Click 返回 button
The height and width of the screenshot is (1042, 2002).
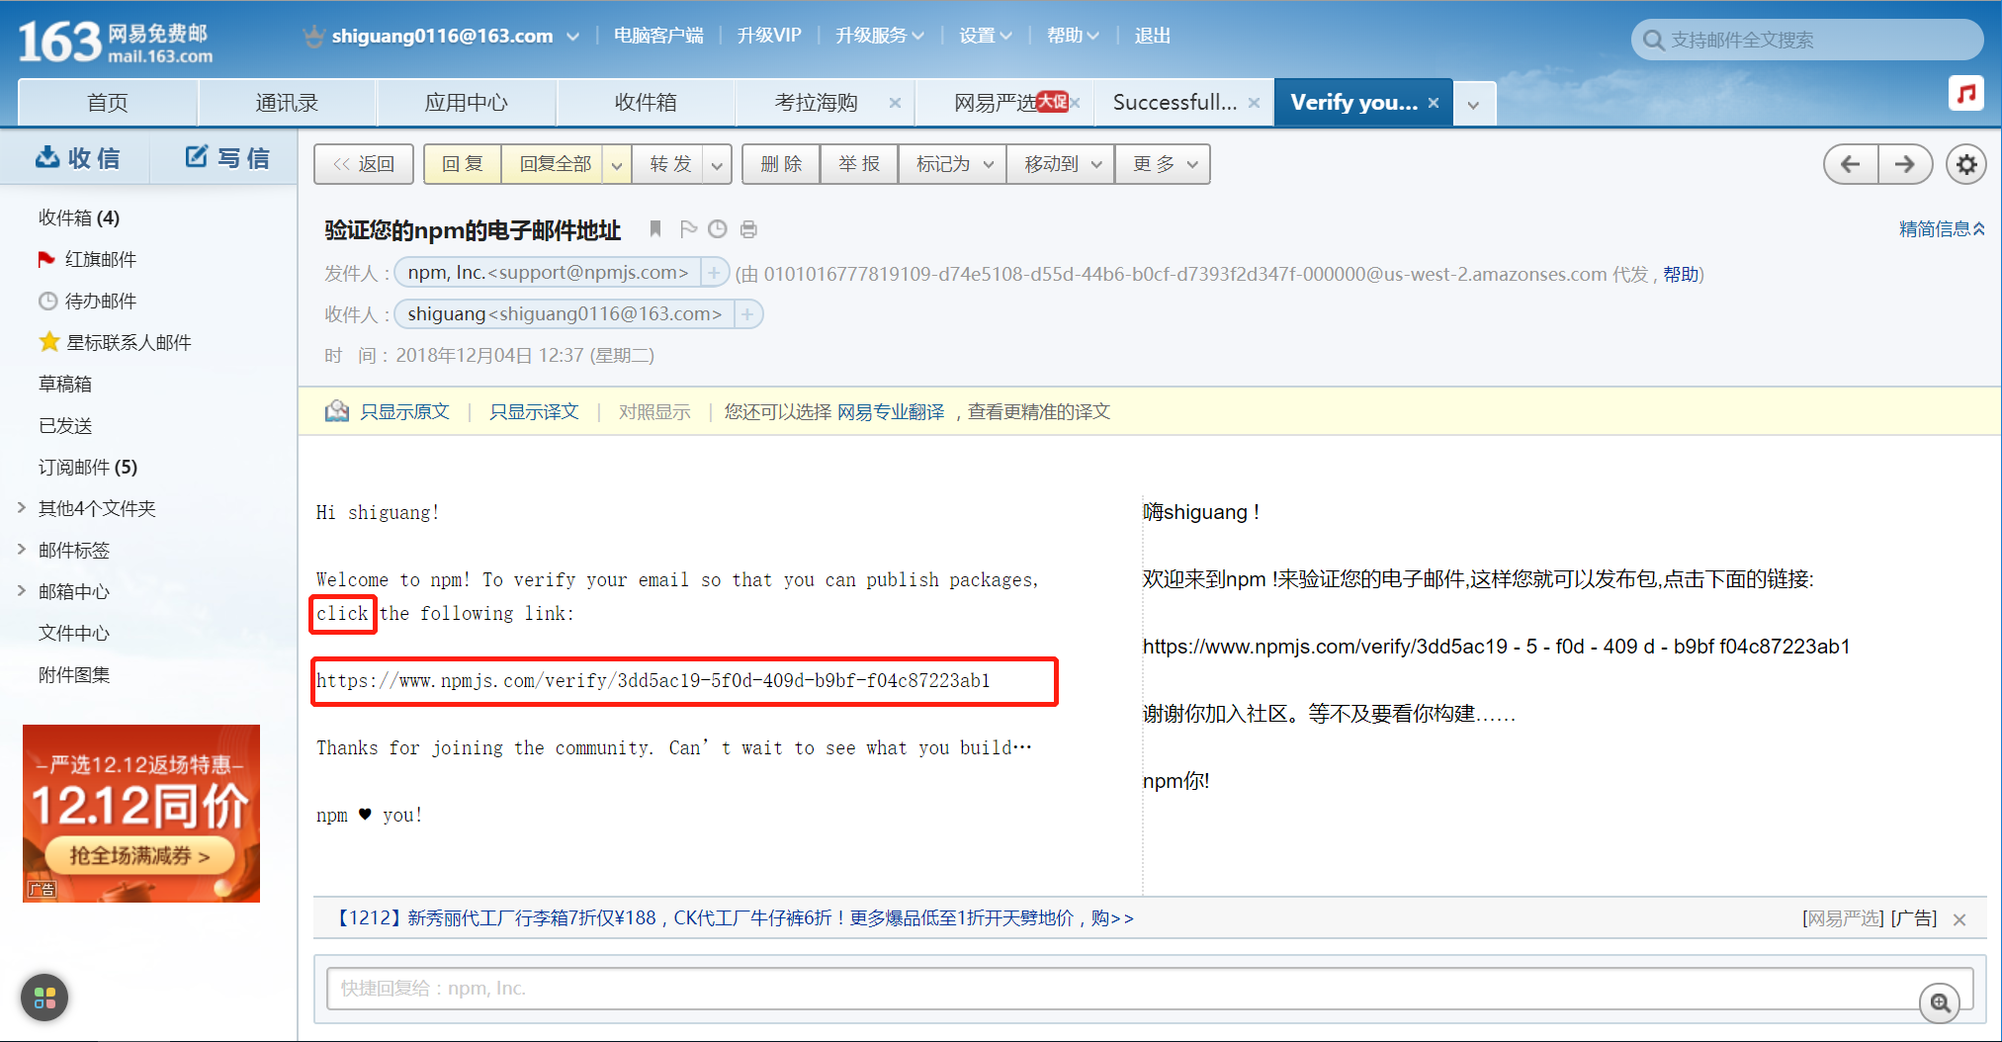pos(364,164)
